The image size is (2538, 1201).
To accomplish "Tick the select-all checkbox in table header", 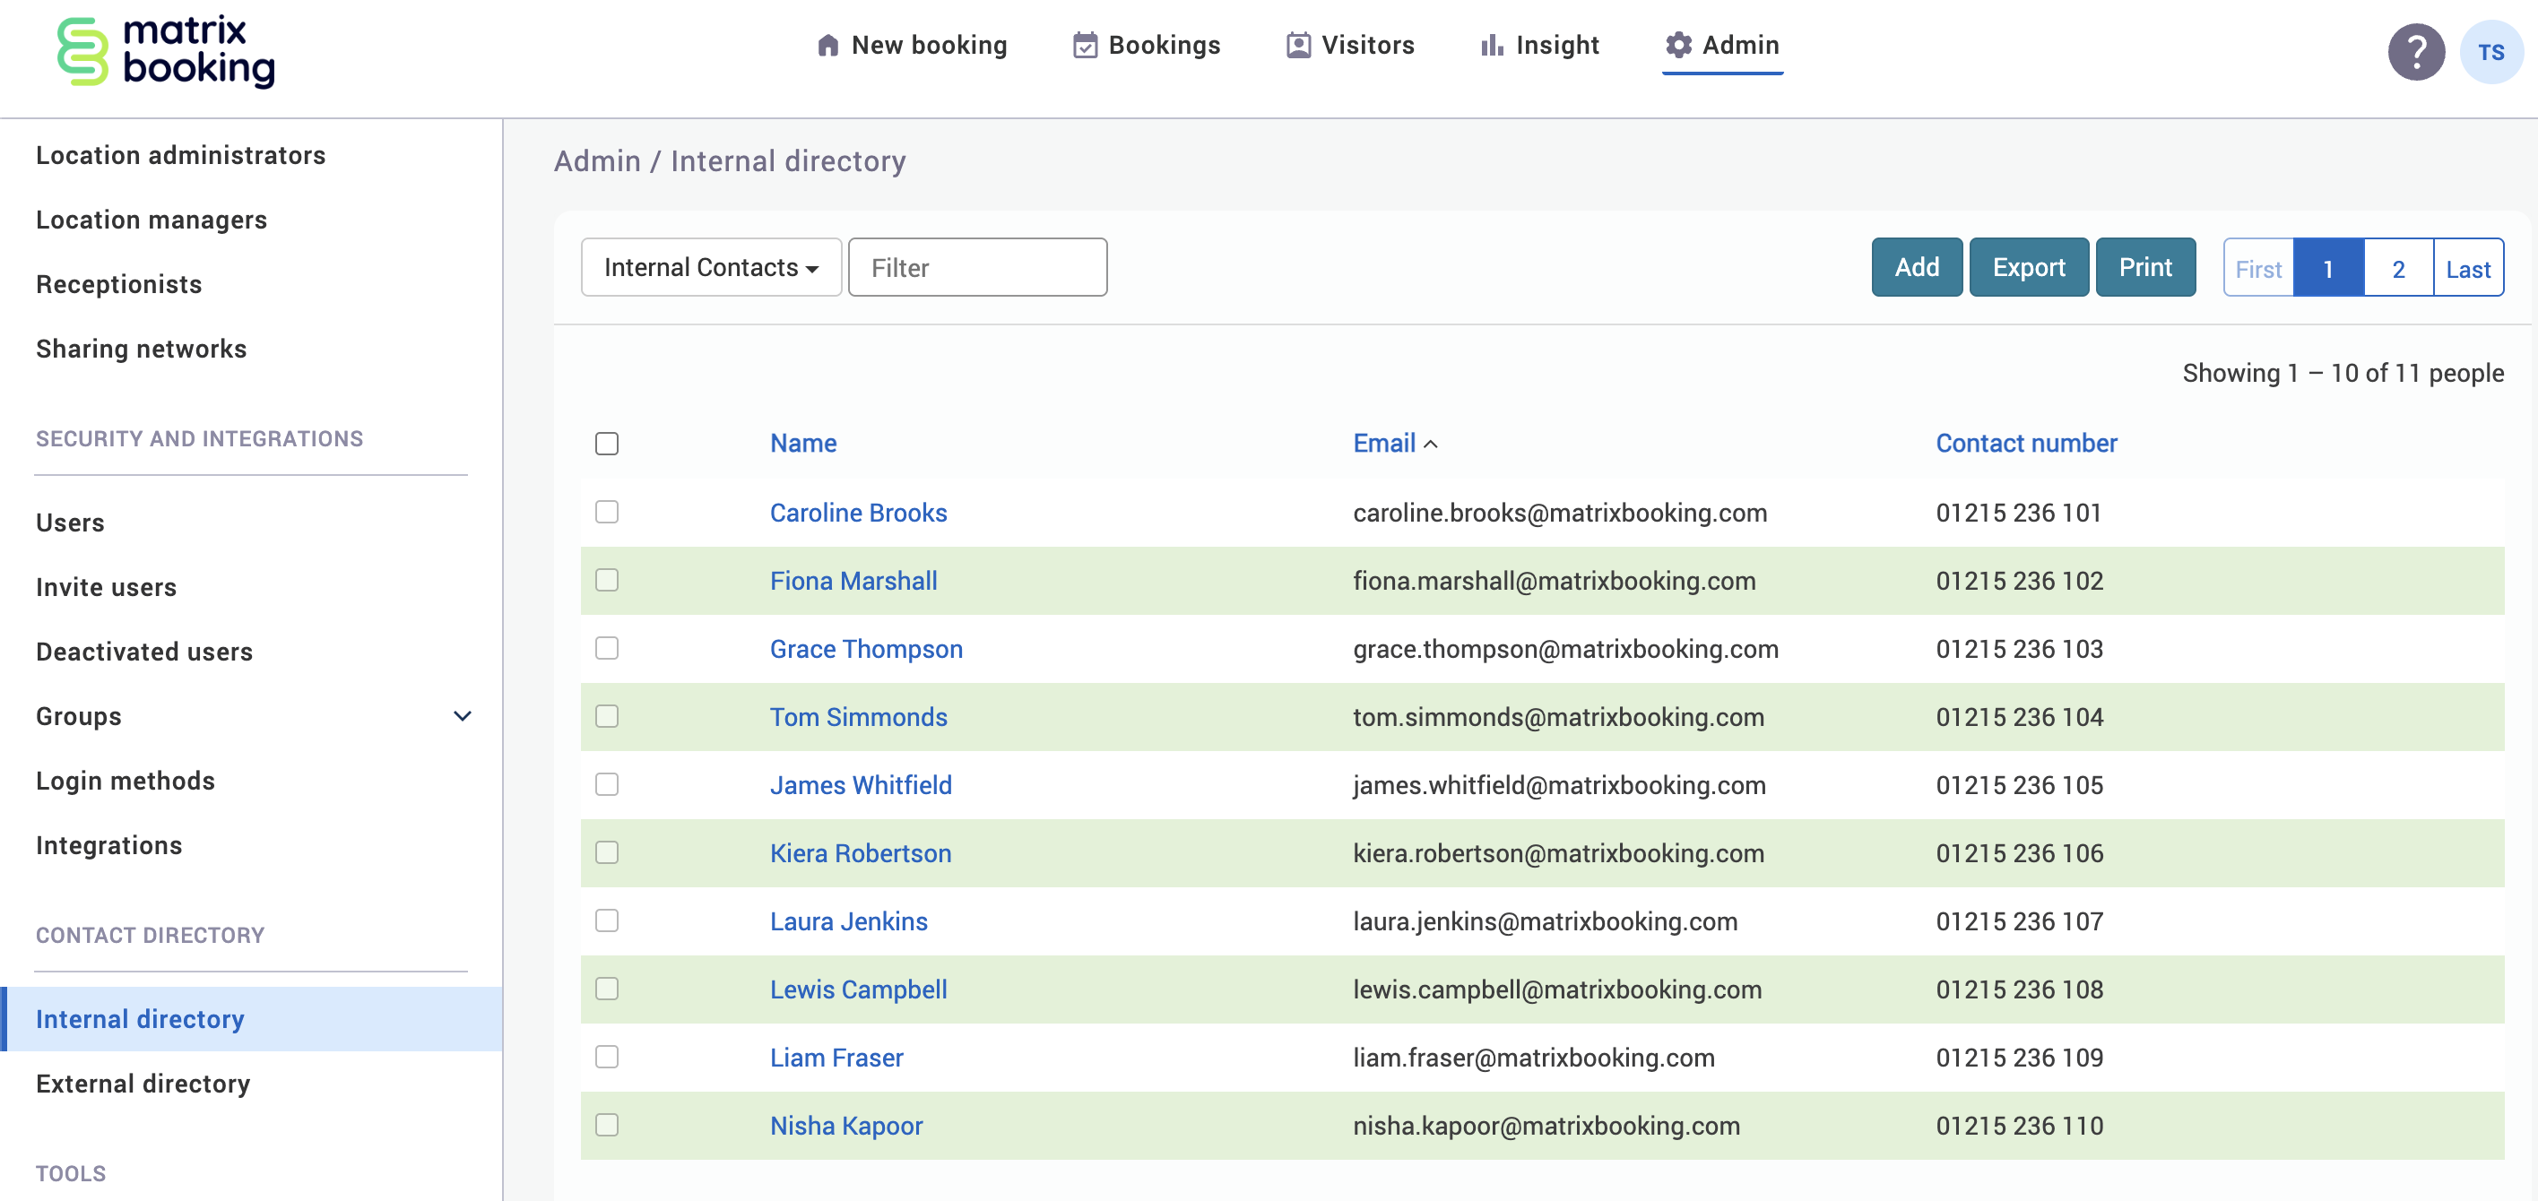I will (x=607, y=444).
